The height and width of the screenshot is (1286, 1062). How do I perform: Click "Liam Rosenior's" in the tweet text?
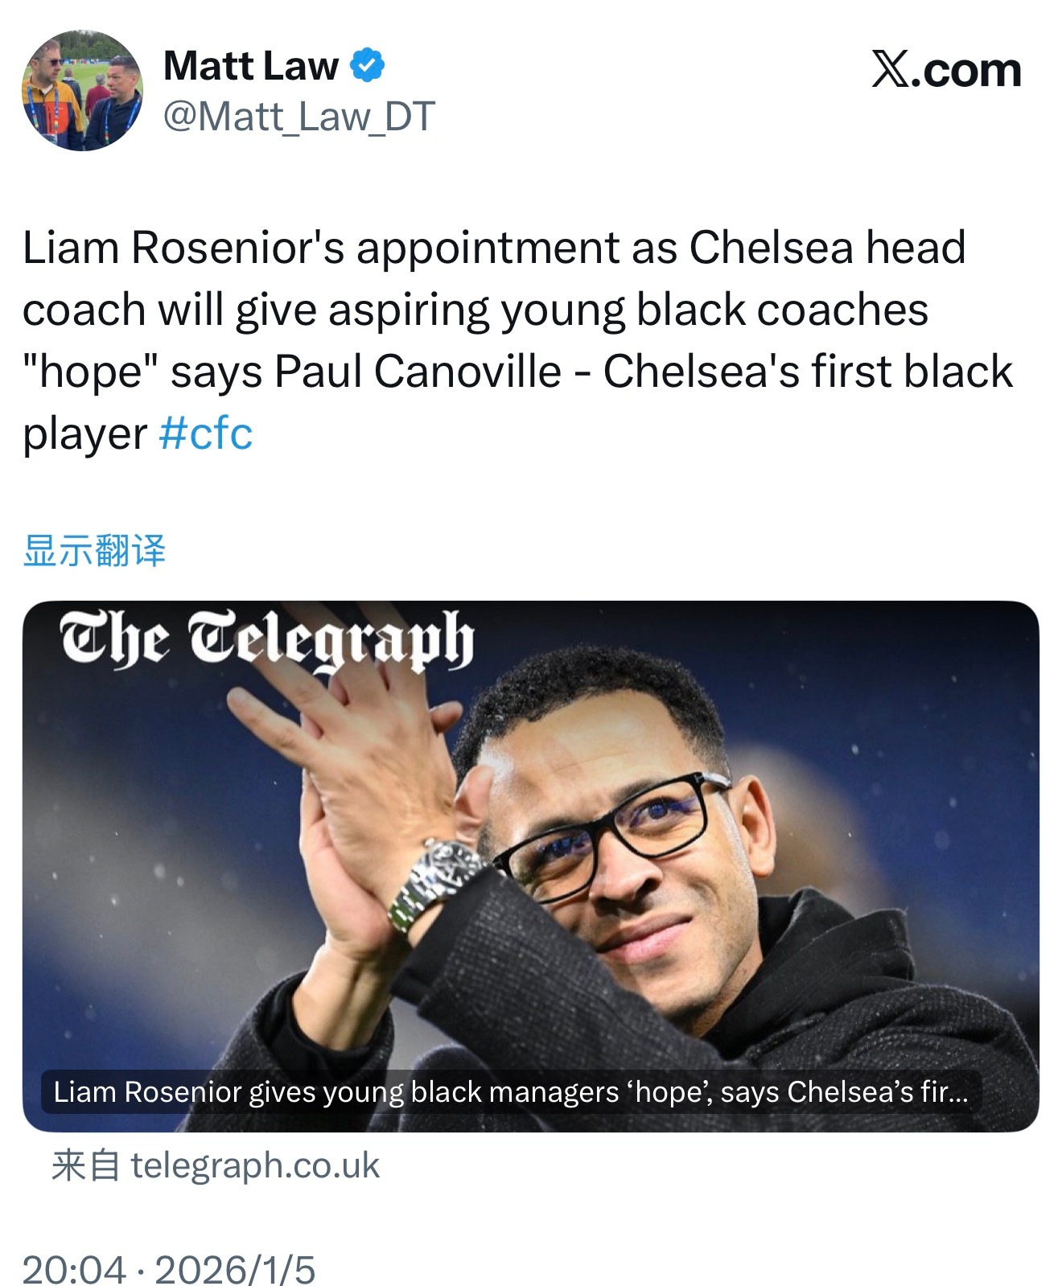click(183, 247)
